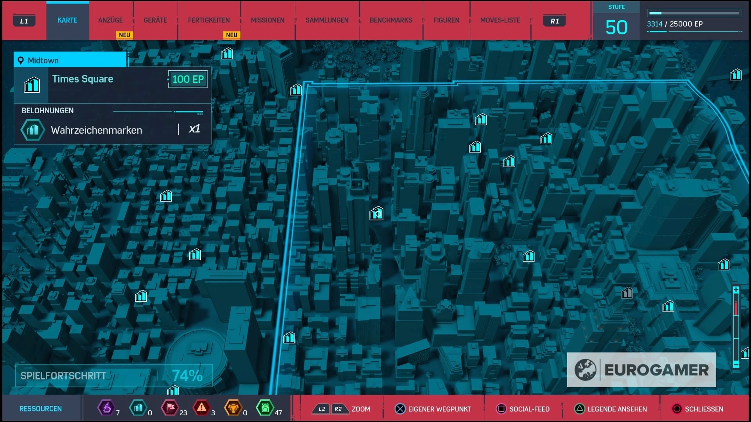Image resolution: width=751 pixels, height=422 pixels.
Task: Click the Times Square landmark icon in info panel
Action: pyautogui.click(x=32, y=85)
